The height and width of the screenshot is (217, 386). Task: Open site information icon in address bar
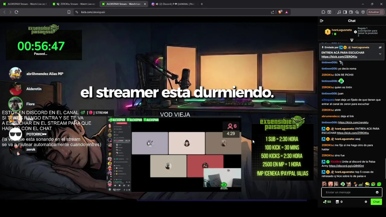click(77, 12)
